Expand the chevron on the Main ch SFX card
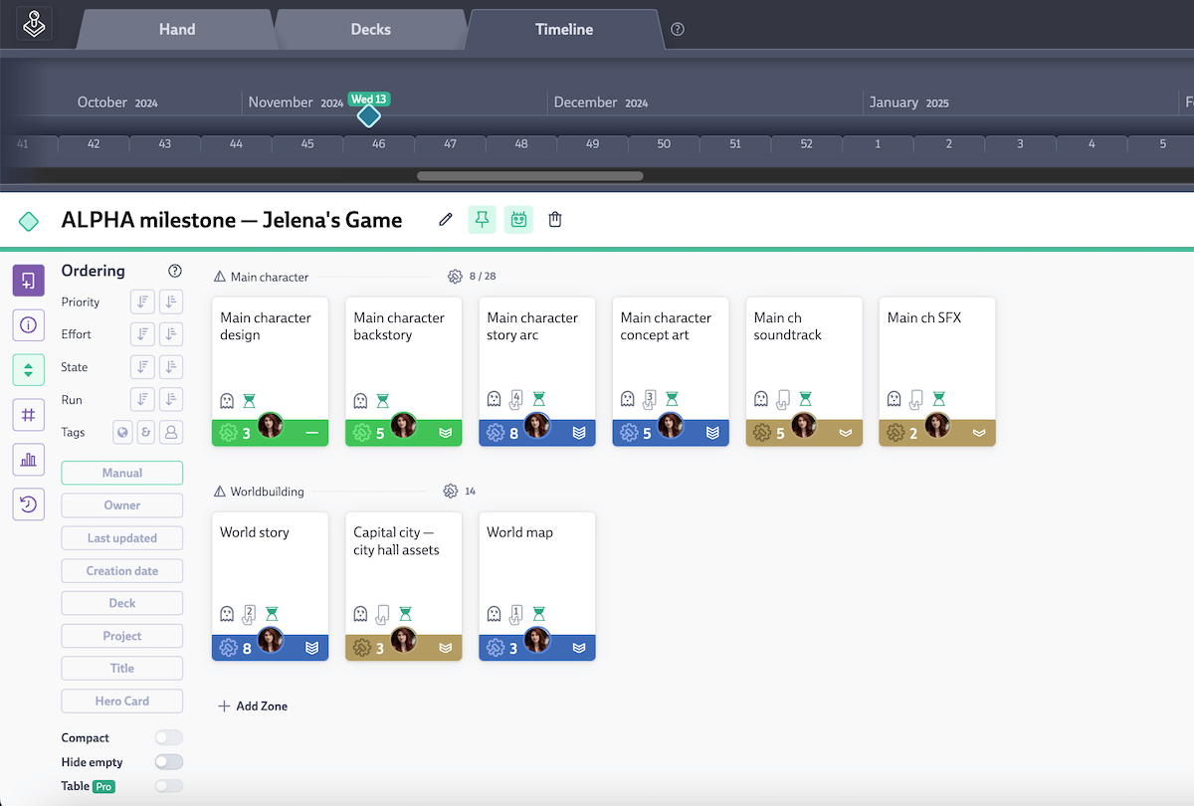Viewport: 1194px width, 806px height. tap(979, 433)
